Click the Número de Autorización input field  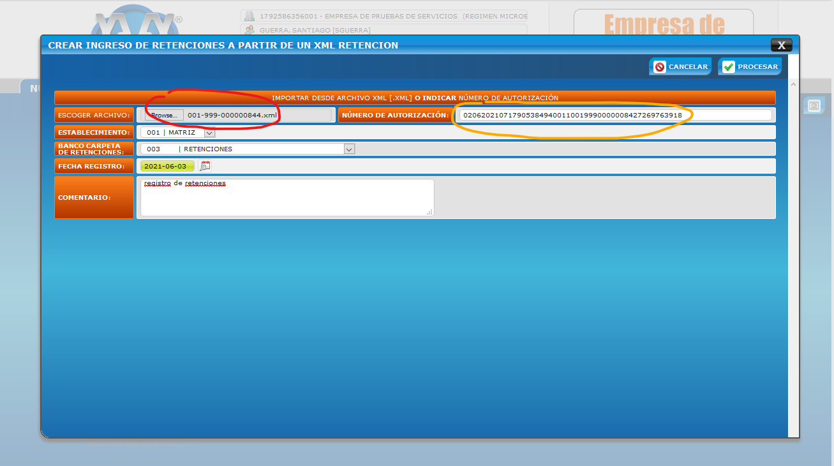[x=615, y=115]
